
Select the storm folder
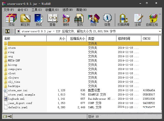click(x=12, y=48)
